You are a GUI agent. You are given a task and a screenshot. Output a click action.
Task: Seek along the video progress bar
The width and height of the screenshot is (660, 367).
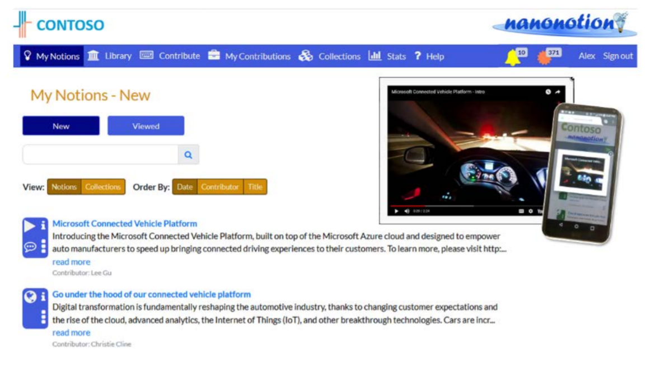pyautogui.click(x=467, y=206)
